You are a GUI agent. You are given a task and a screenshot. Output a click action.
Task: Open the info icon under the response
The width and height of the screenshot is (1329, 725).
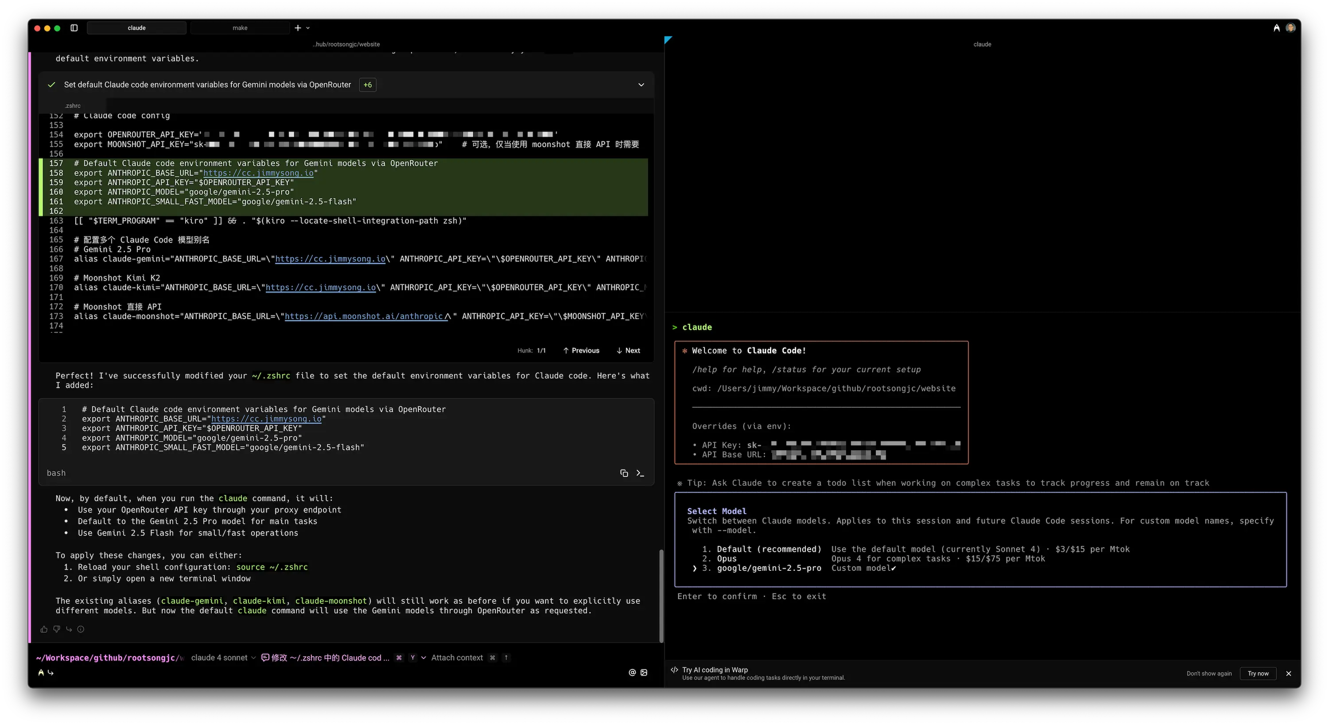coord(81,629)
